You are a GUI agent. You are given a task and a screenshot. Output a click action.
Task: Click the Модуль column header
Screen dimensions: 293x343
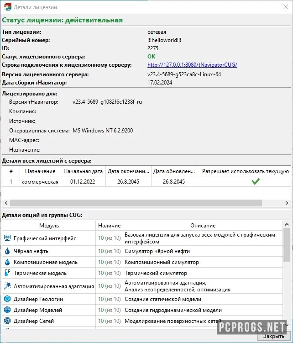coord(49,225)
